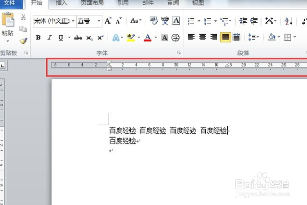307x205 pixels.
Task: Switch to the 引用 (References) tab
Action: [123, 3]
